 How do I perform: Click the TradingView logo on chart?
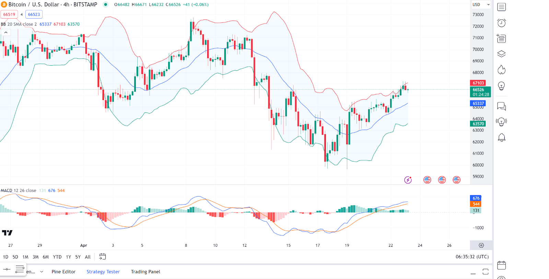tap(7, 233)
